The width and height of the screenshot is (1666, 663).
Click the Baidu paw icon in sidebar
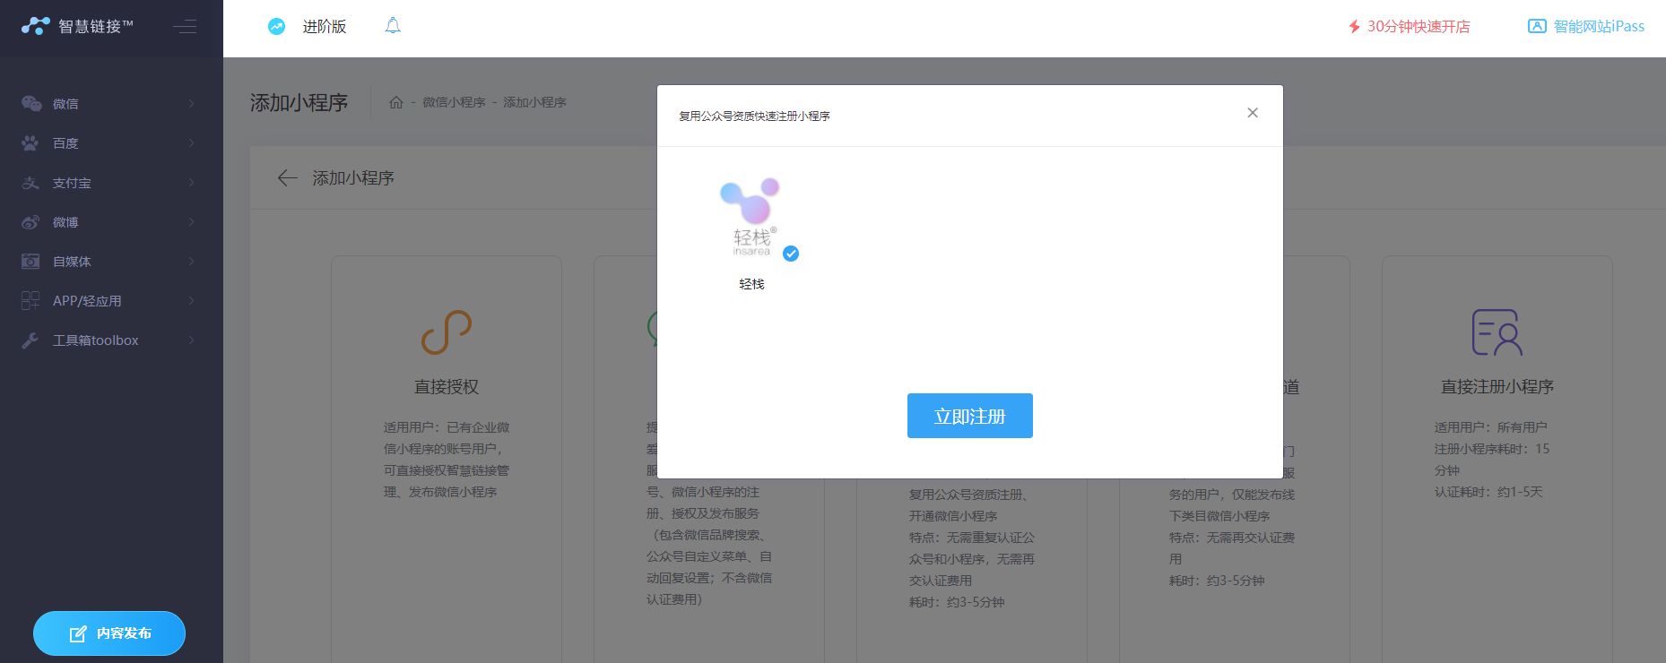[x=30, y=143]
